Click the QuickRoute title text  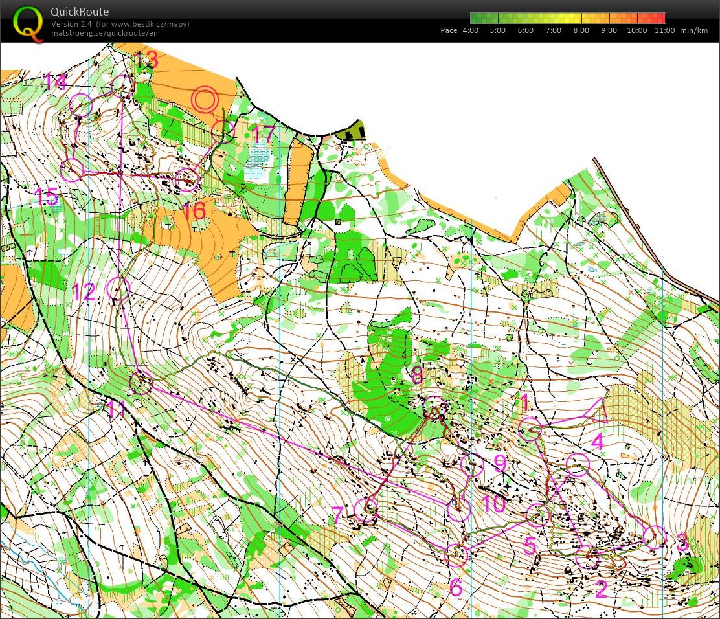[x=80, y=12]
